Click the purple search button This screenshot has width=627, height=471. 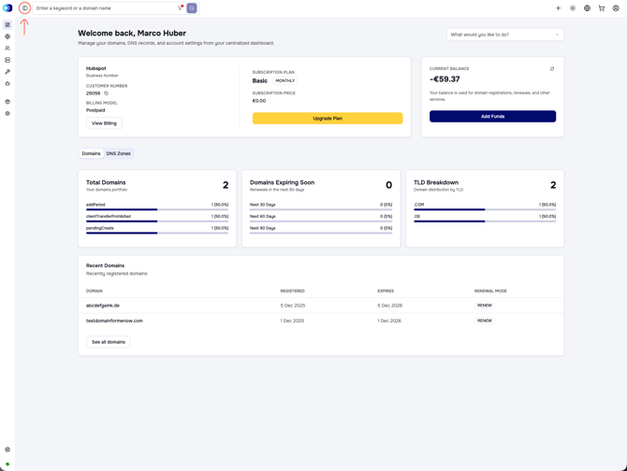coord(192,8)
